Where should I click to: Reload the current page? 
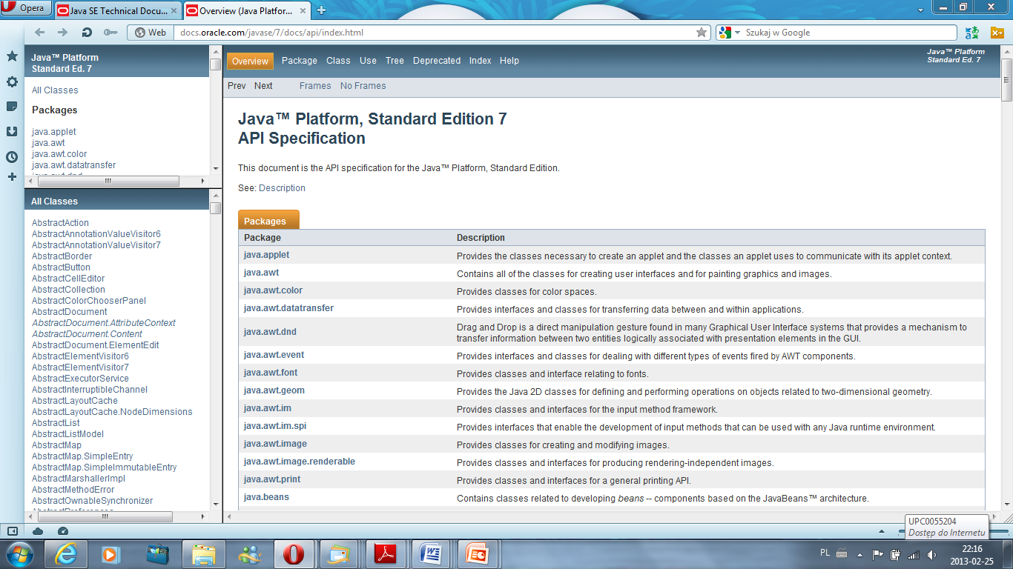(87, 33)
